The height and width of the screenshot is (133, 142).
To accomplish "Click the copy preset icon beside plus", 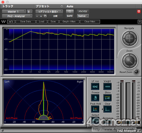I will point(45,16).
